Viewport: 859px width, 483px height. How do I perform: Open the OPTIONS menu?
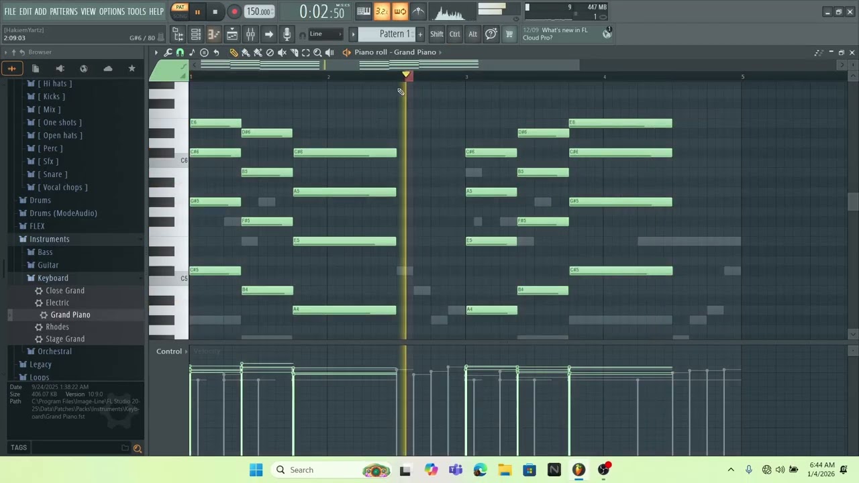point(112,11)
